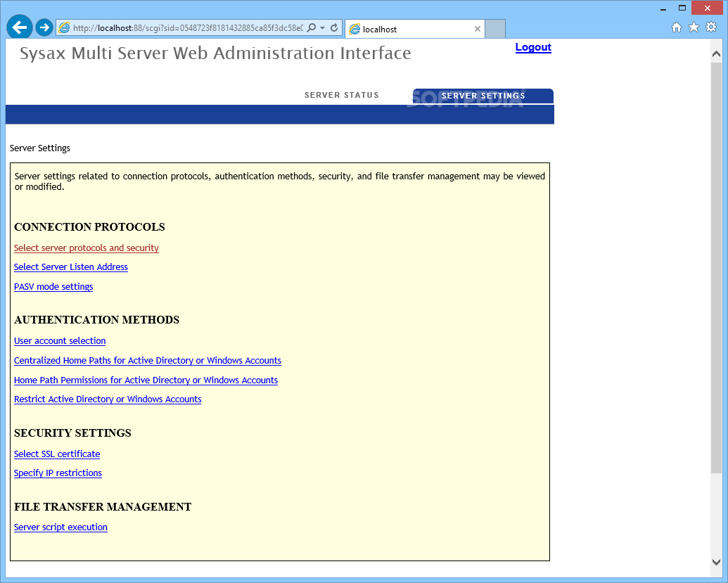Open User account selection link
This screenshot has width=728, height=583.
pyautogui.click(x=60, y=340)
